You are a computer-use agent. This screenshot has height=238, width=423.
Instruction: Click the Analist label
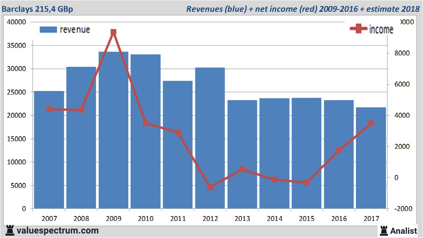pos(403,230)
